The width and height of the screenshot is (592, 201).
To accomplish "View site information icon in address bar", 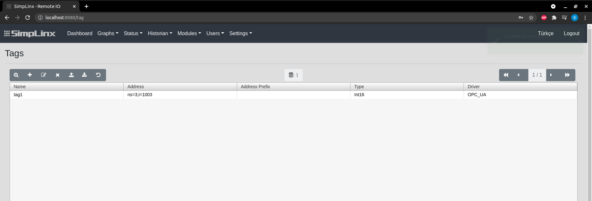I will 40,18.
